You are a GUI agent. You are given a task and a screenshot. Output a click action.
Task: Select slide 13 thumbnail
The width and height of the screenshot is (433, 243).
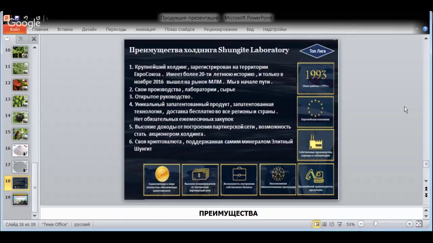point(20,101)
